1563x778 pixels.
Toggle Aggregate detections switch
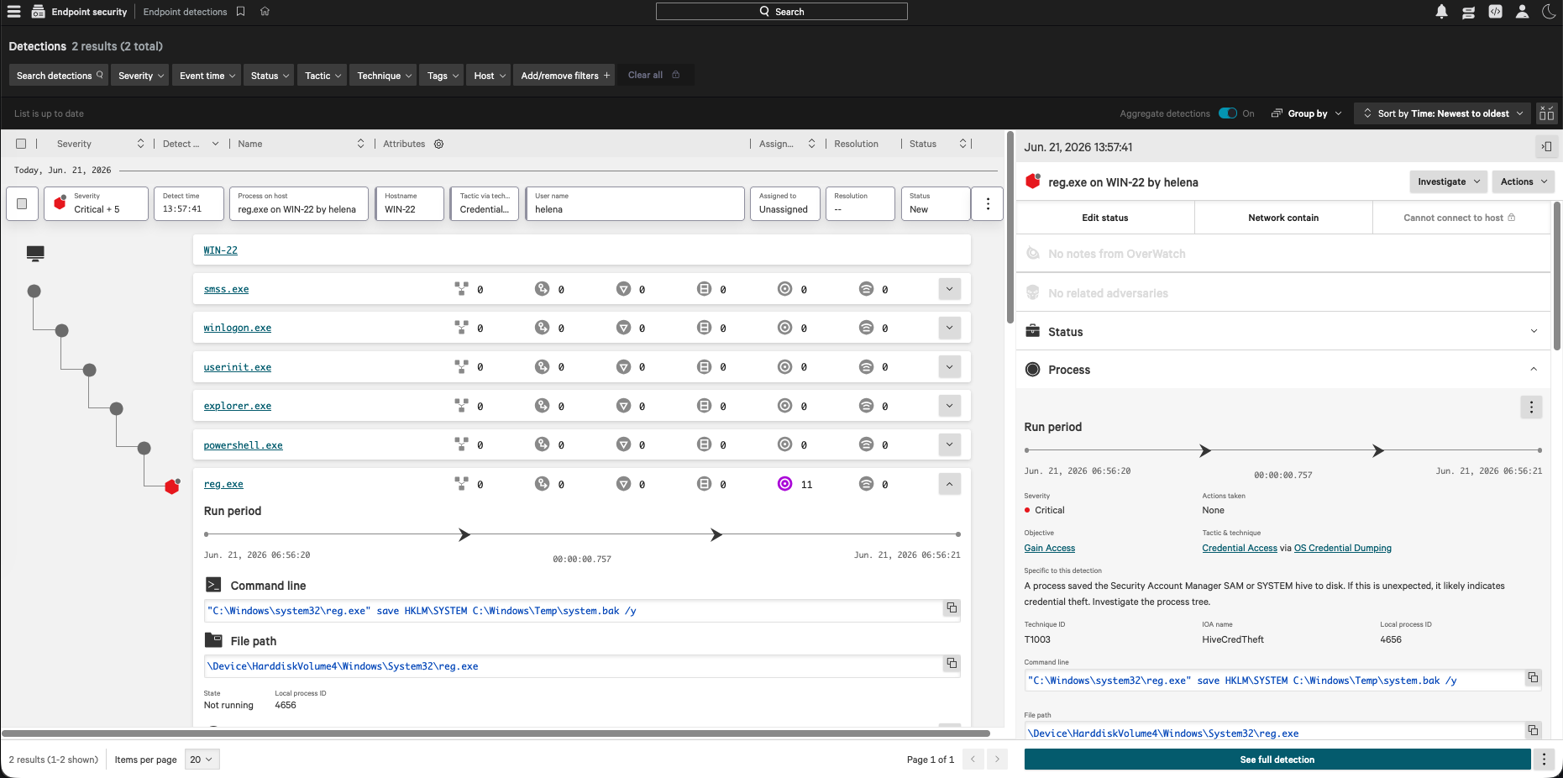1228,113
